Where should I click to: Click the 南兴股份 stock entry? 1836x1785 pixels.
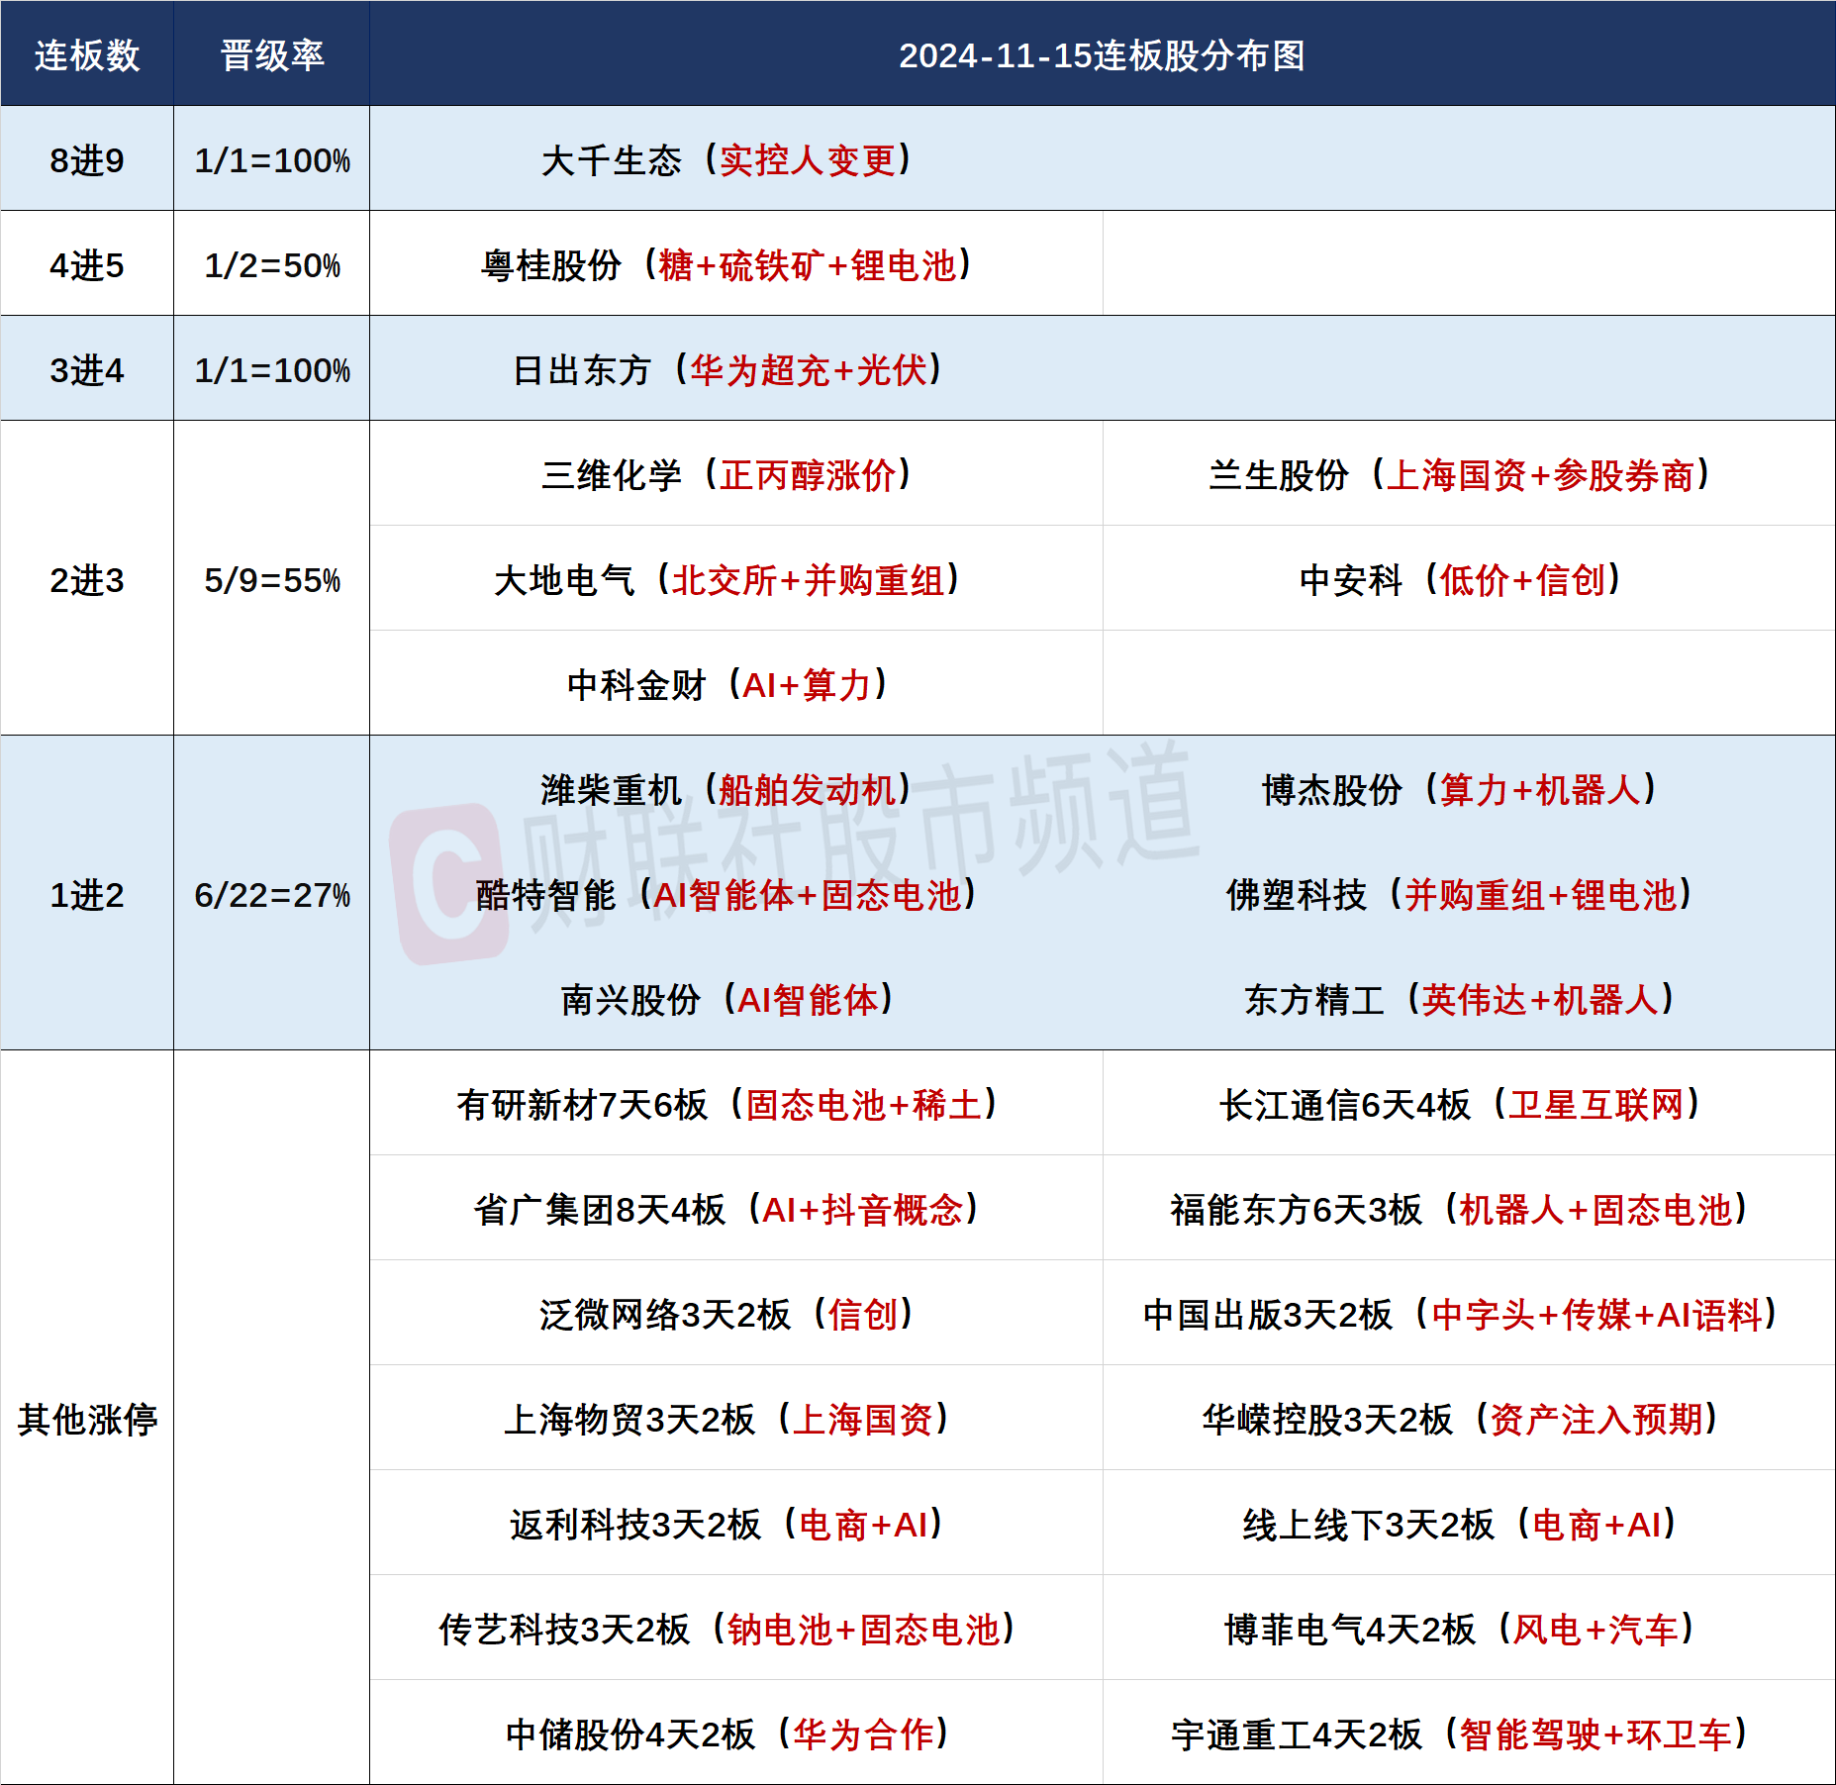click(x=727, y=1000)
